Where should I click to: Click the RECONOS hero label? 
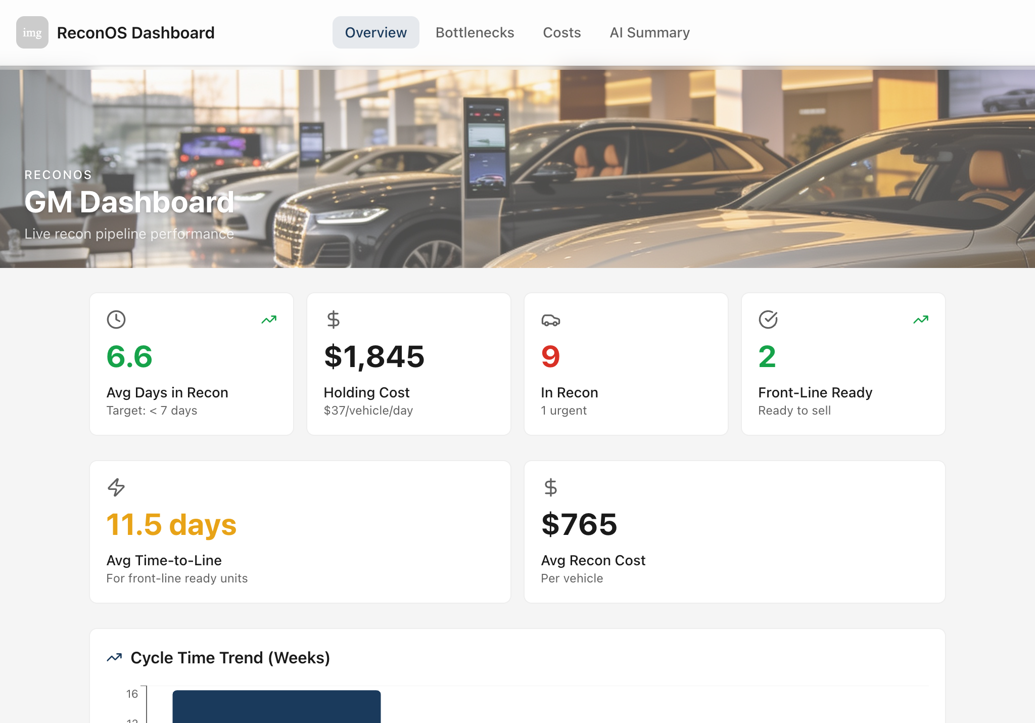click(58, 175)
